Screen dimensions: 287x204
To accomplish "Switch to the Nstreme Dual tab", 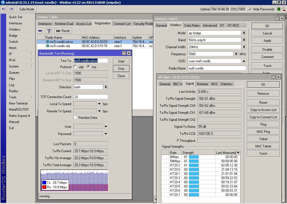I will (x=64, y=24).
